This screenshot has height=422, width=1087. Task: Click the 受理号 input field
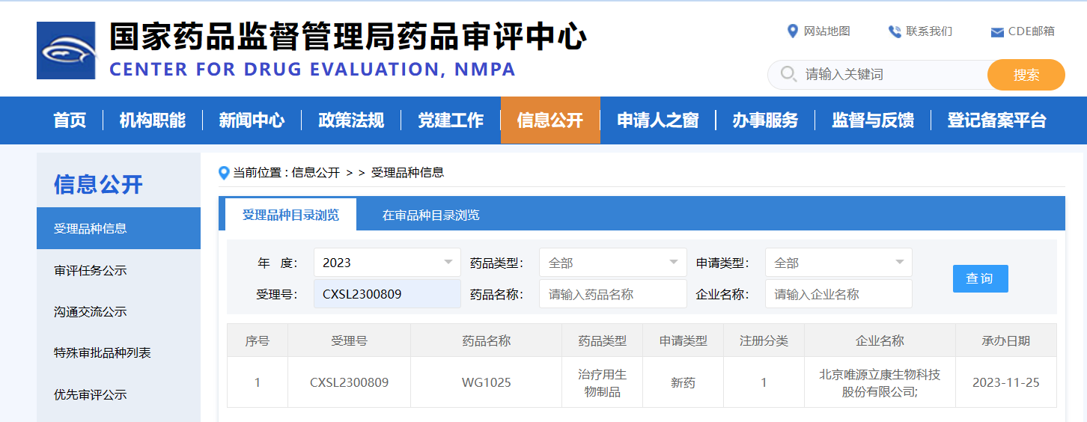point(386,294)
